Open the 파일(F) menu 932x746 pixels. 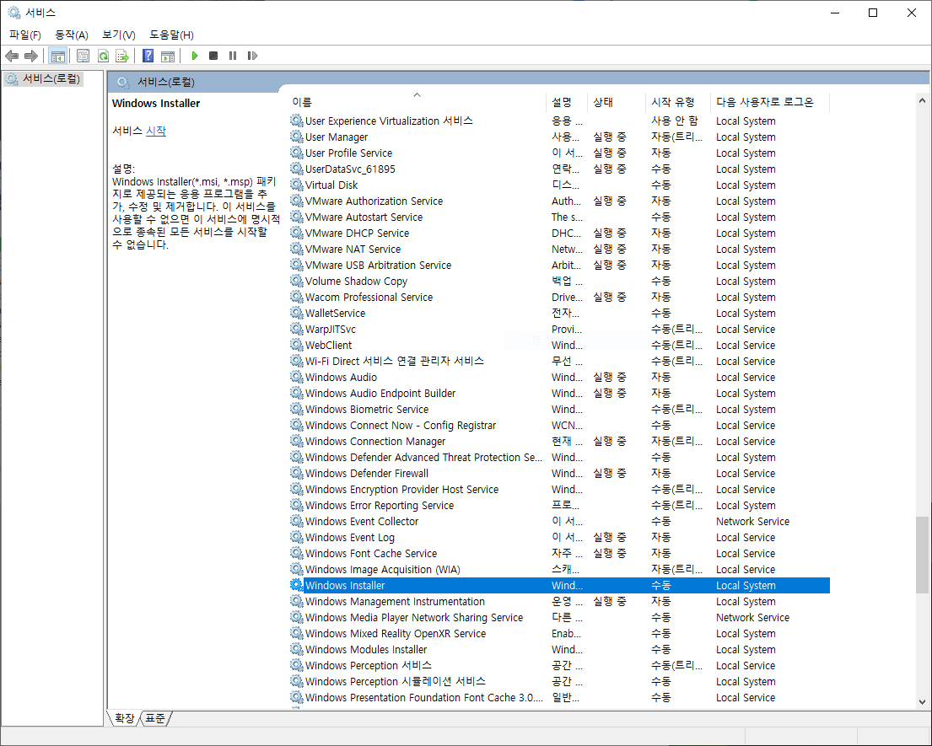tap(25, 35)
